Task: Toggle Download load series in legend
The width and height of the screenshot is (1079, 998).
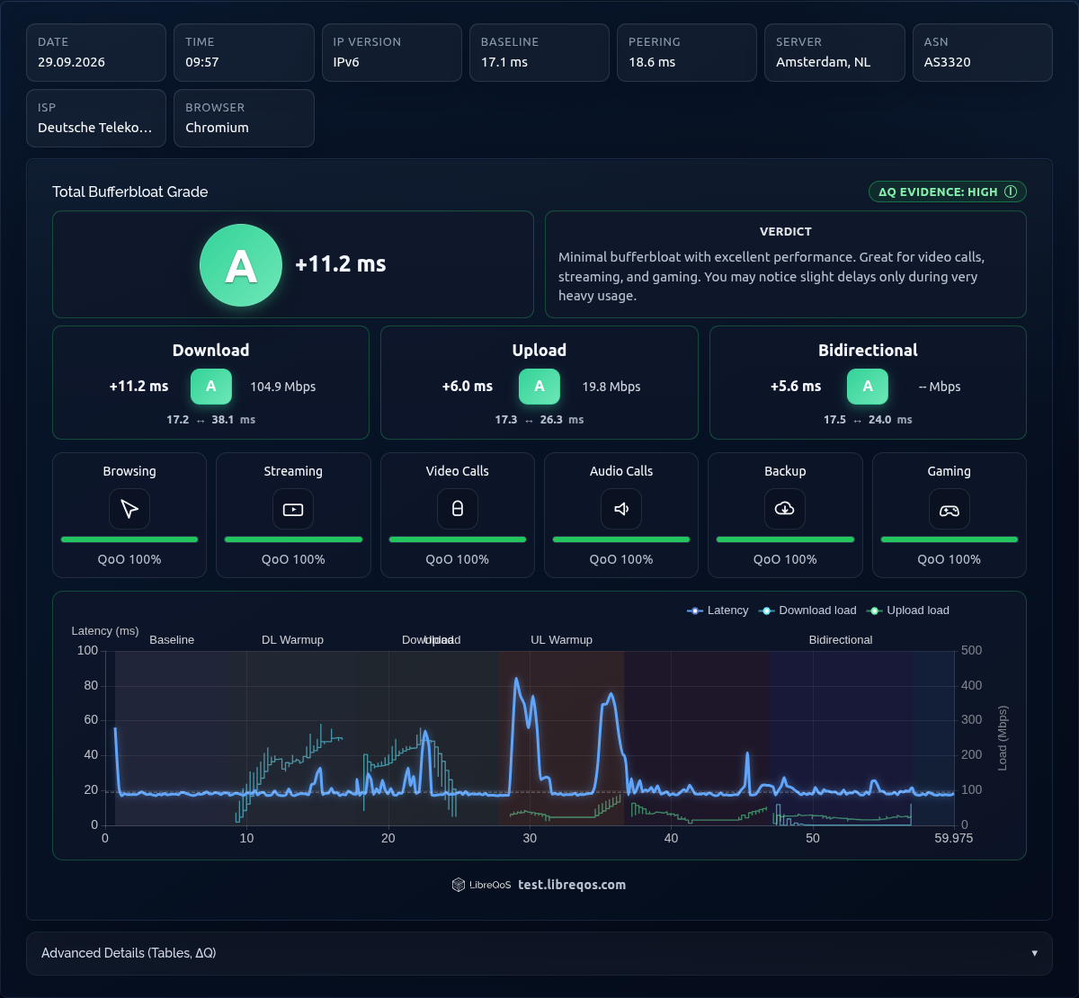Action: [x=807, y=610]
